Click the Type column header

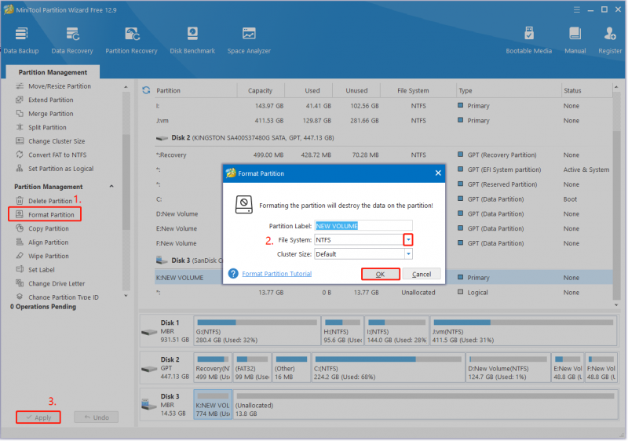[x=509, y=90]
